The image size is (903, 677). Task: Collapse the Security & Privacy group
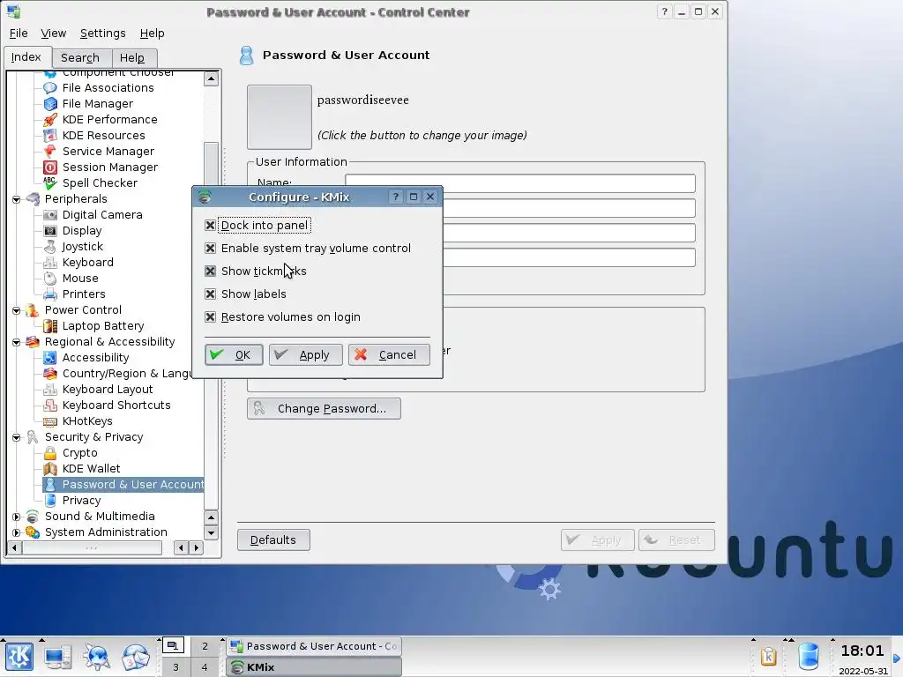coord(16,437)
